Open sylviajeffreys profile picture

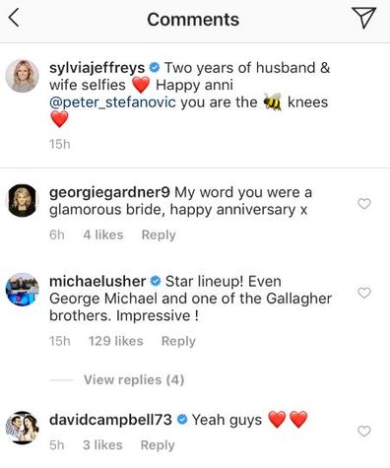point(23,76)
